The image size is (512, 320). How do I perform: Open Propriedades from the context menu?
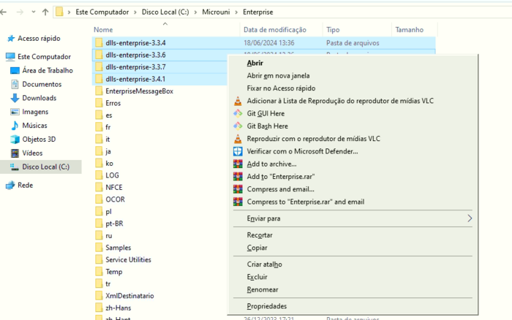coord(267,306)
